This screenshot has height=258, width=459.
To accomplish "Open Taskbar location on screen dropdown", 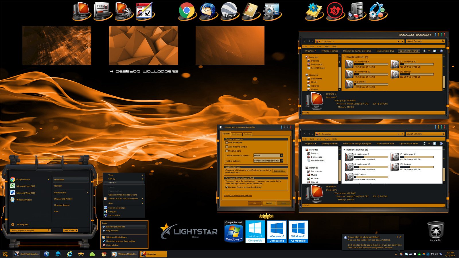I will coord(268,155).
